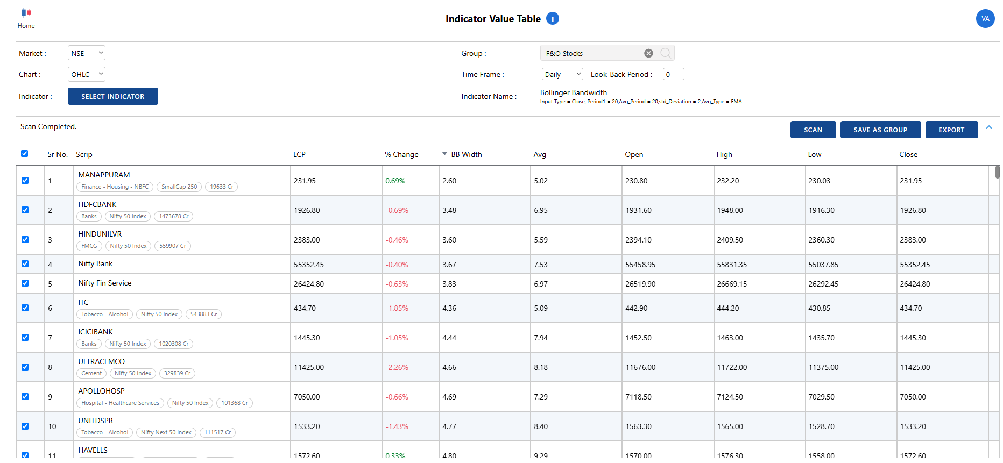Click the 0.69% change for MANAPPURAM
Viewport: 1003px width, 463px height.
(x=395, y=181)
